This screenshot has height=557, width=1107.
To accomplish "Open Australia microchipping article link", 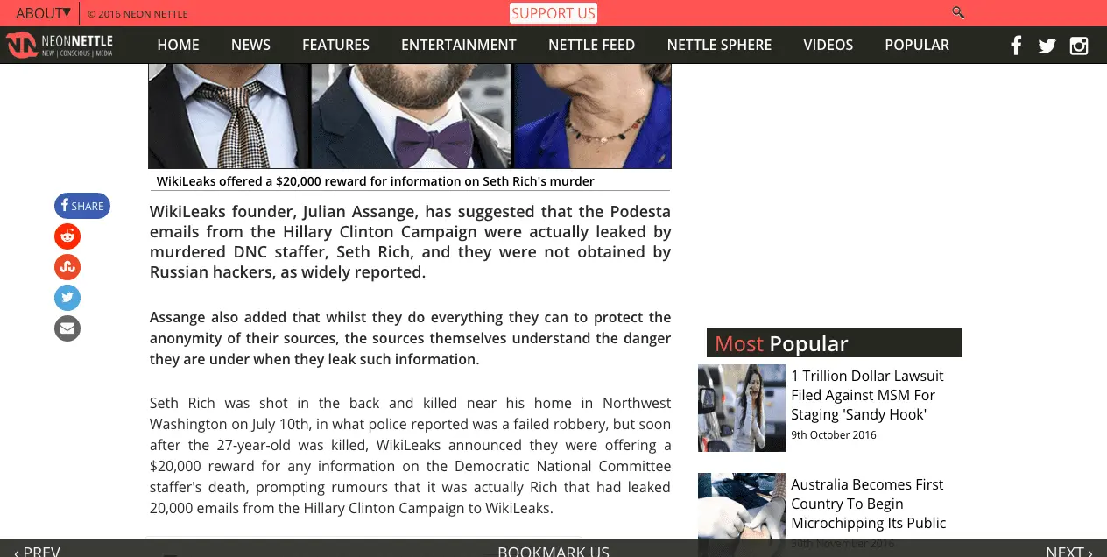I will 868,504.
